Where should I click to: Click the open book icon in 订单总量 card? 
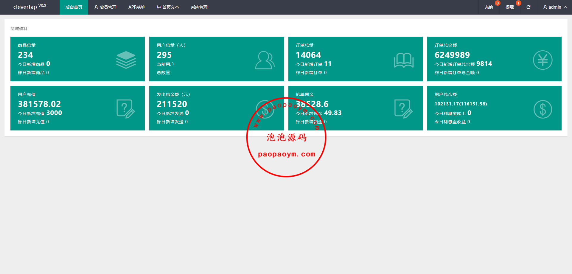point(404,60)
